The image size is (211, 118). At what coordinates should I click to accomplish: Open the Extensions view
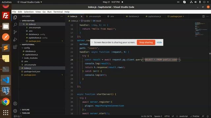tap(15, 47)
